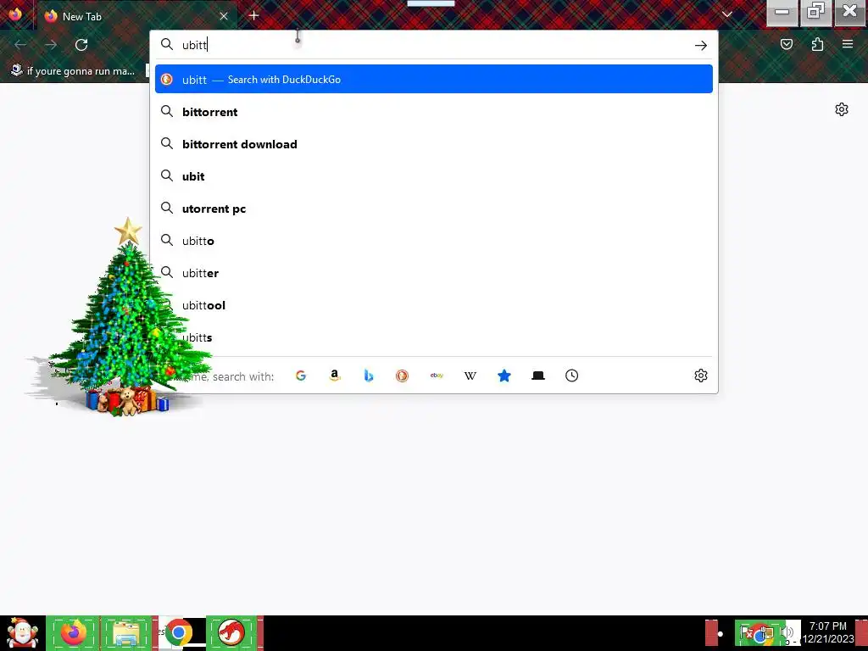Reload the current page

(x=81, y=45)
